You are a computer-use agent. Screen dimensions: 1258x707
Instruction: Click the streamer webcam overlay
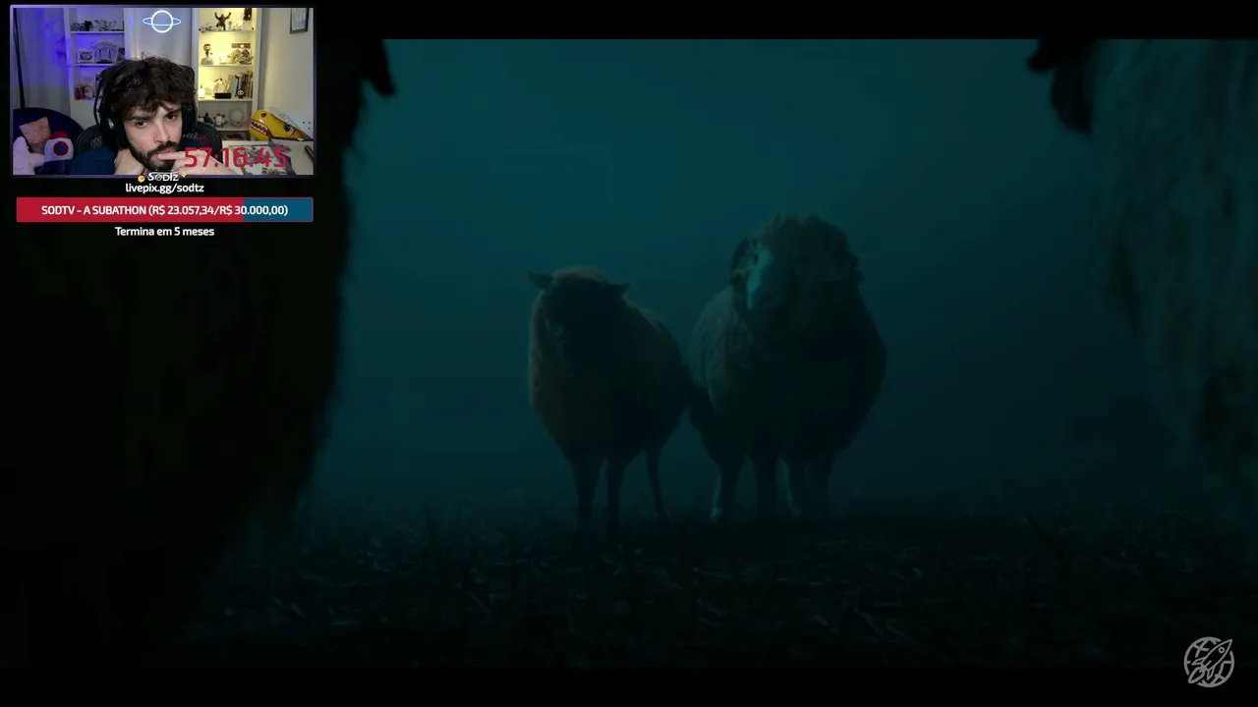[162, 91]
